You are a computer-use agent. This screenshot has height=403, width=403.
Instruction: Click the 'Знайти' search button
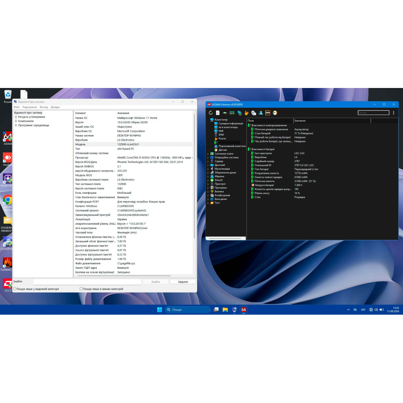(x=155, y=282)
